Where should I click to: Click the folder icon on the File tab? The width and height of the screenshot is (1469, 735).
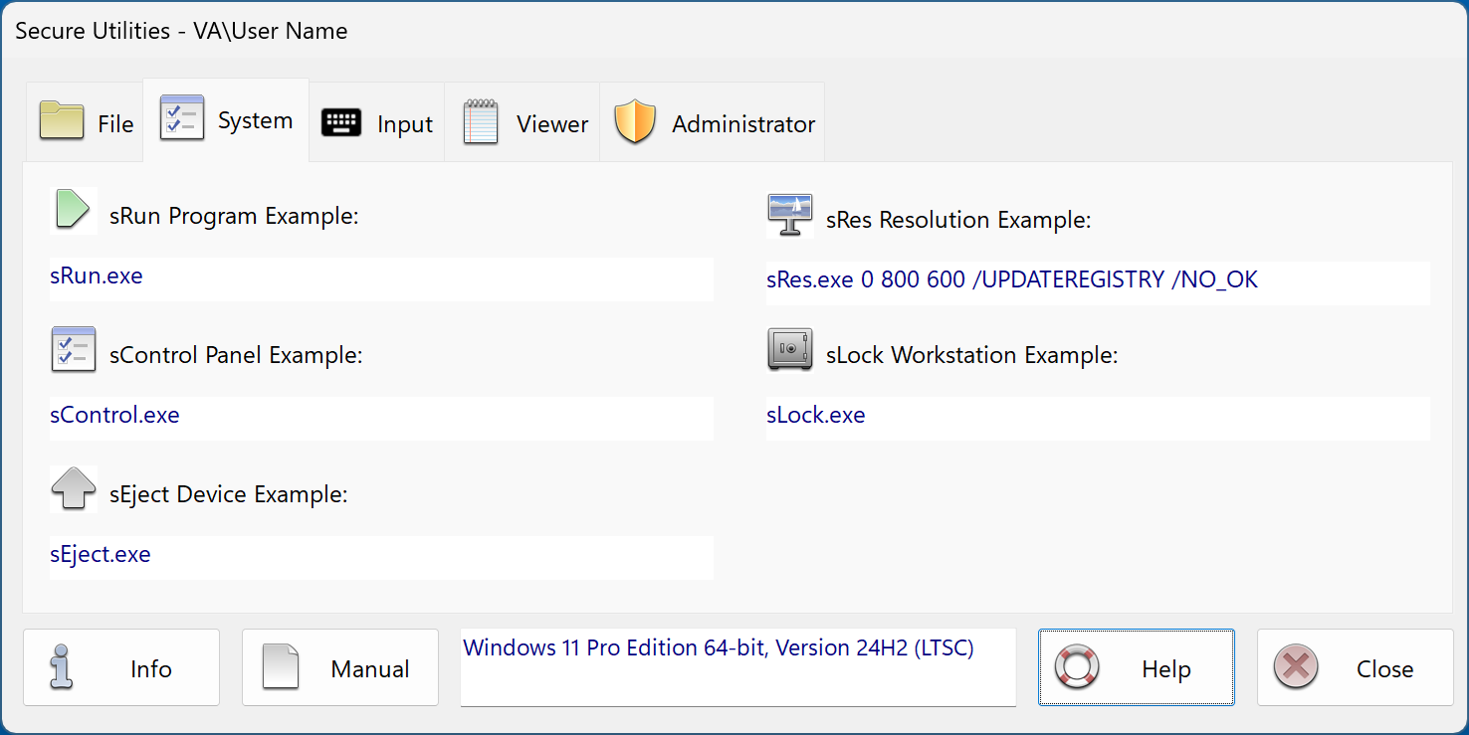coord(61,121)
